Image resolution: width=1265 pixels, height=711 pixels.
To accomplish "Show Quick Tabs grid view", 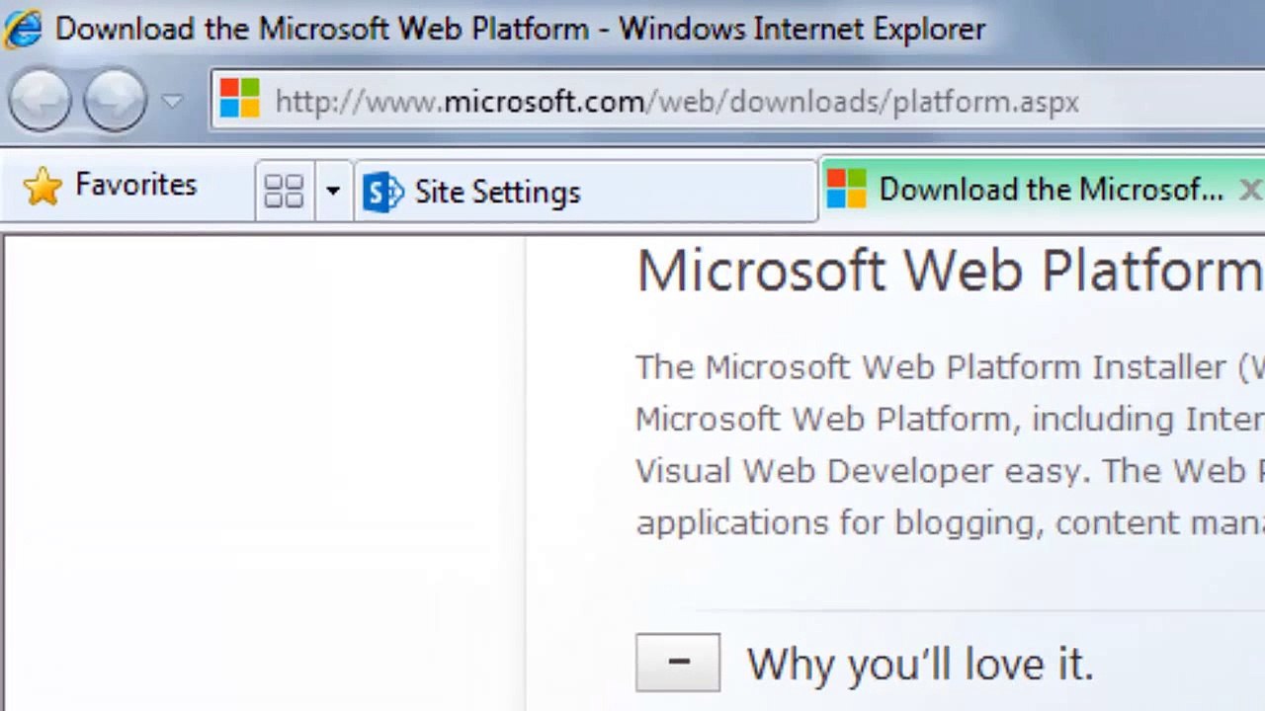I will click(284, 191).
